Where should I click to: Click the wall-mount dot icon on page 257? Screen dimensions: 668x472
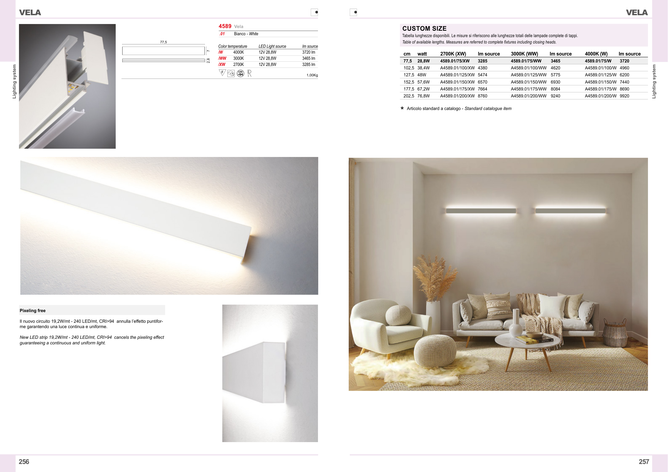[353, 12]
